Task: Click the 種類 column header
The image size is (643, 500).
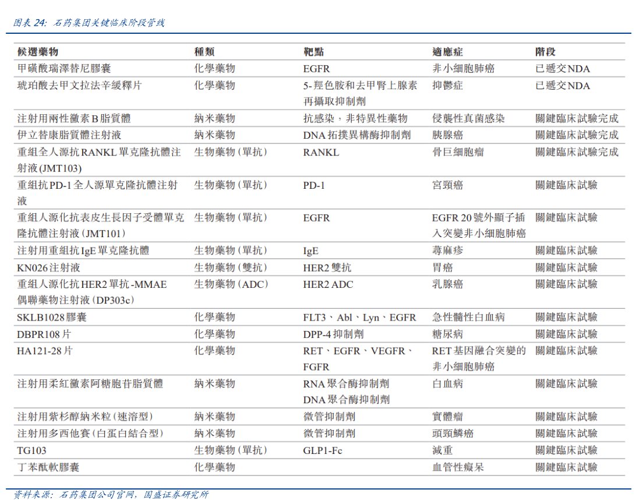Action: [x=204, y=52]
